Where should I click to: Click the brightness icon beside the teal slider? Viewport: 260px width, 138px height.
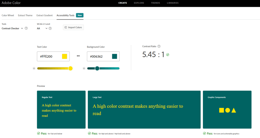[84, 68]
